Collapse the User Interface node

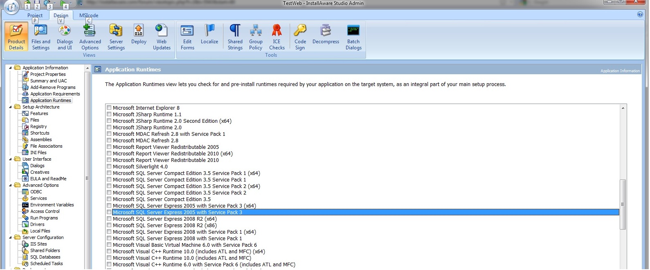click(11, 159)
